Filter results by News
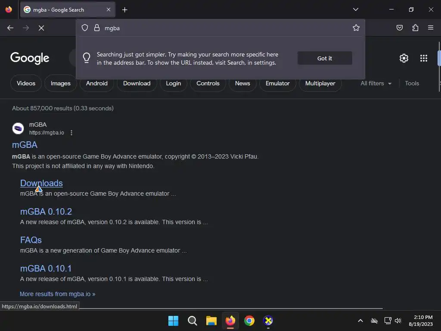Viewport: 441px width, 331px height. 242,83
